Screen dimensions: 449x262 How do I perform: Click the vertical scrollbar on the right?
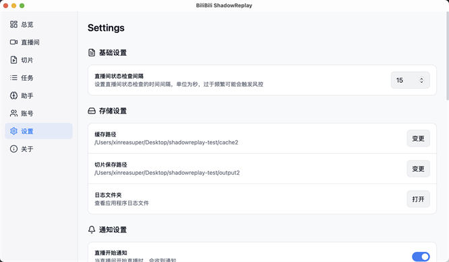coord(447,56)
